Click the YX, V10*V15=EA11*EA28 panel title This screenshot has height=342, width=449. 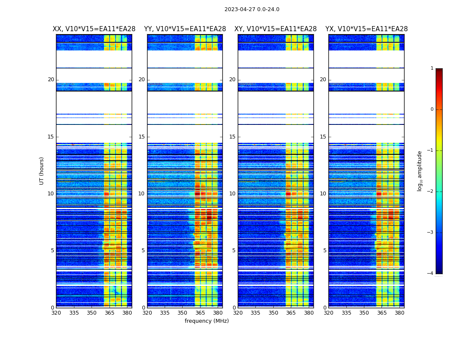pyautogui.click(x=366, y=29)
